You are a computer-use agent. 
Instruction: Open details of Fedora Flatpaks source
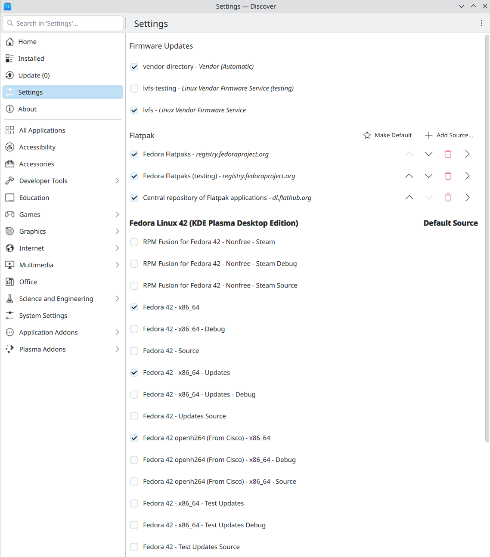[x=467, y=154]
